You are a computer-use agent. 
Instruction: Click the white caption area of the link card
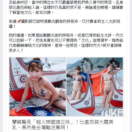tap(66, 124)
